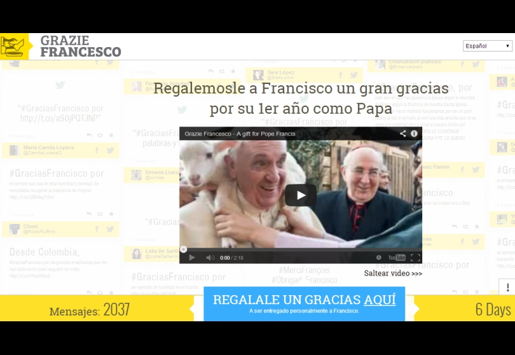Click Twitter icon on María Camila Lopera's card
515x355 pixels.
pos(110,150)
